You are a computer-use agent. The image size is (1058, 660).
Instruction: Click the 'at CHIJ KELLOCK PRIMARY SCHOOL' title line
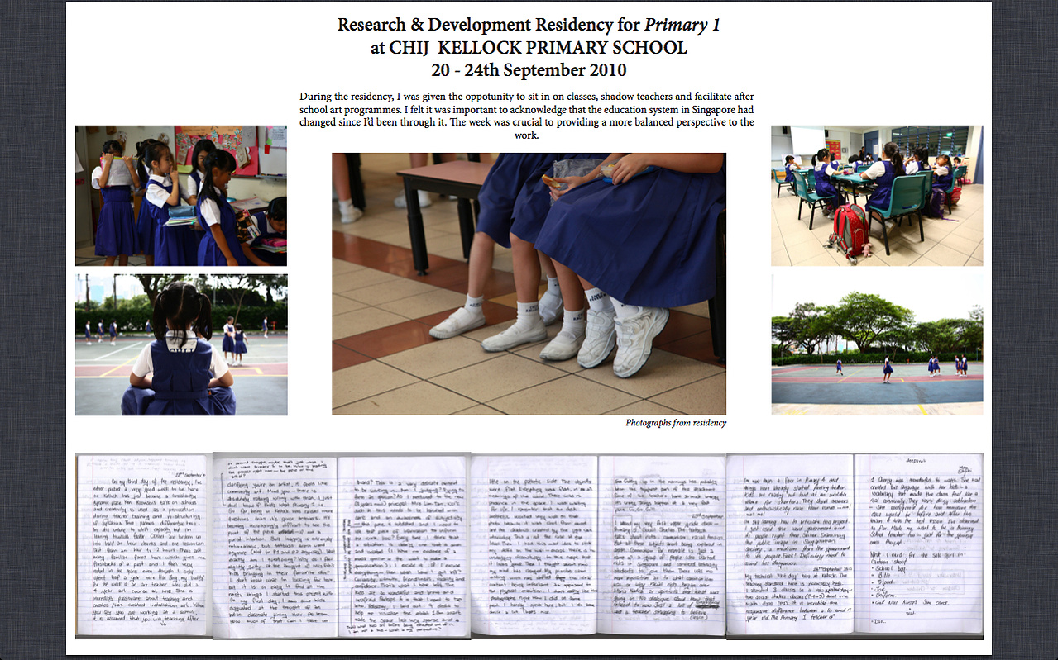[x=529, y=48]
